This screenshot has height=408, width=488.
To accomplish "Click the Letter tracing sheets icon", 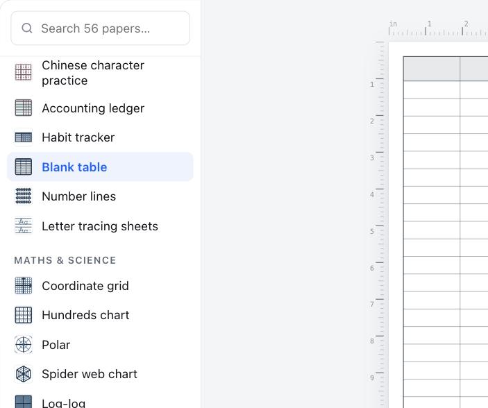I will click(24, 226).
